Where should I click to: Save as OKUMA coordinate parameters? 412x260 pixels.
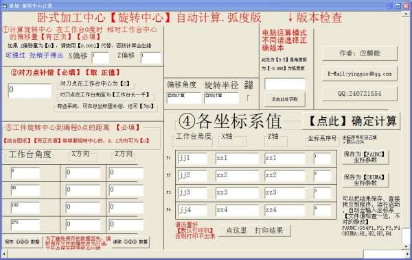(x=365, y=180)
